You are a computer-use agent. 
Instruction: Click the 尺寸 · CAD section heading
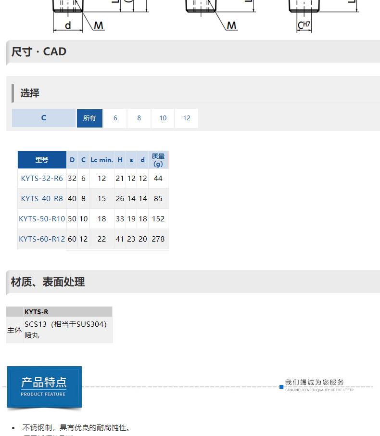[x=39, y=51]
